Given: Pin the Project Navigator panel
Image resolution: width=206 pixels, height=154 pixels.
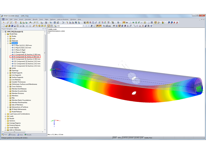Looking at the screenshot, I should (43, 29).
